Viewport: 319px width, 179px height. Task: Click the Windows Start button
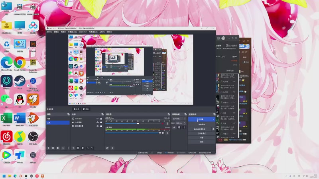4,176
